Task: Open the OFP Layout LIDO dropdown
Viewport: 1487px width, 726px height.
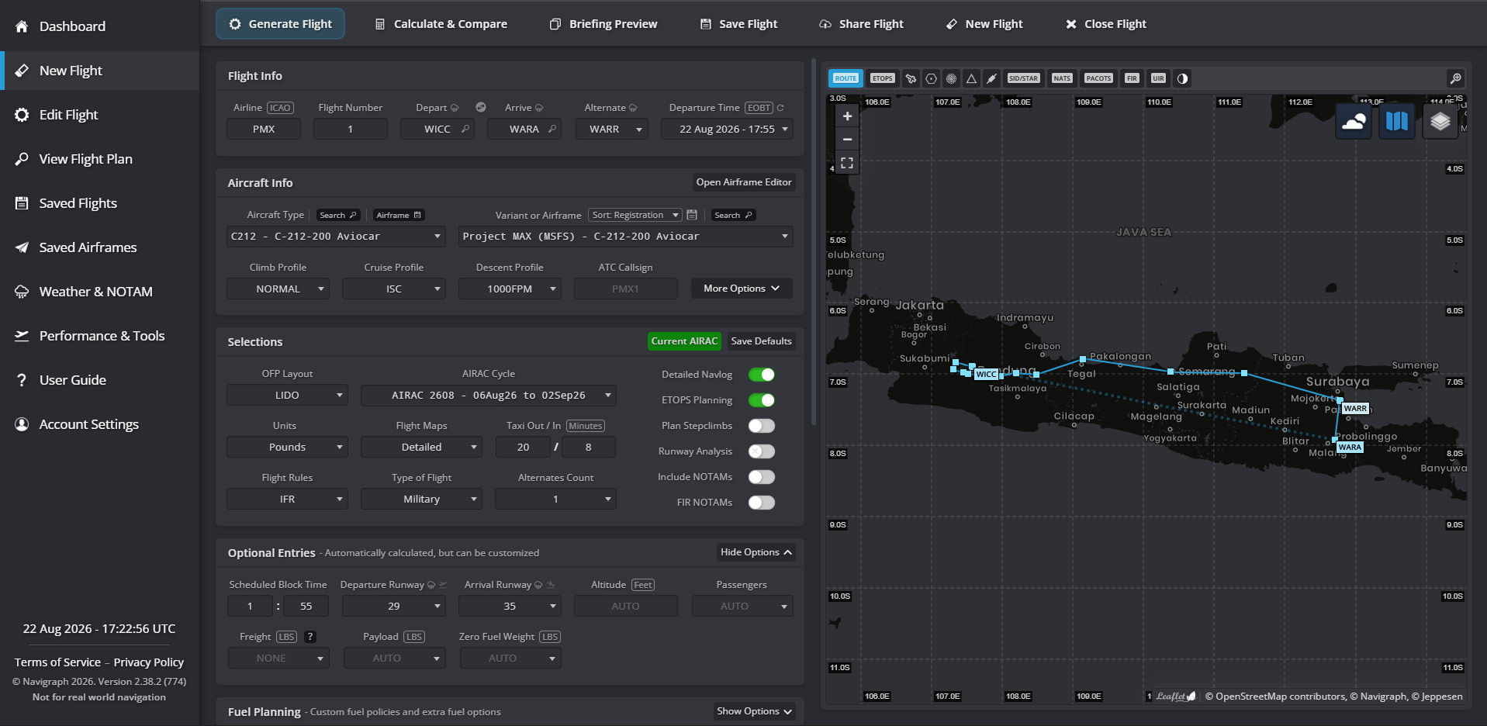Action: click(x=287, y=396)
